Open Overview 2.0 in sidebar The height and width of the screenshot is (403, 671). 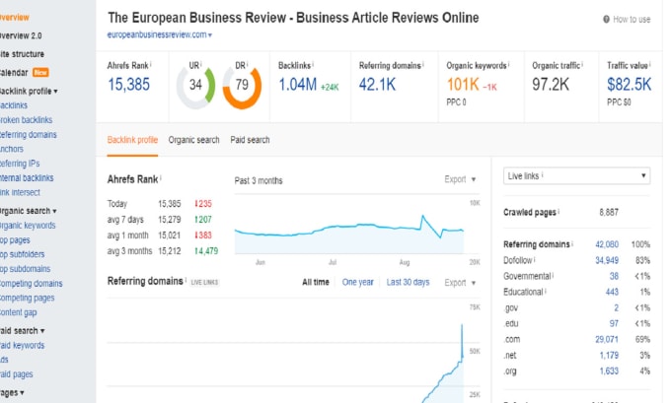(21, 35)
